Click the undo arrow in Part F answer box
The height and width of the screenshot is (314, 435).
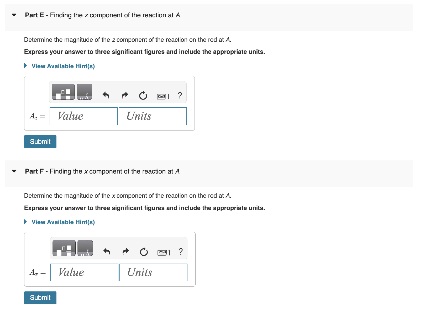pyautogui.click(x=107, y=252)
